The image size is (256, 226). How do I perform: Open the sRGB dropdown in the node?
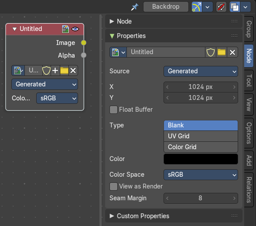57,98
